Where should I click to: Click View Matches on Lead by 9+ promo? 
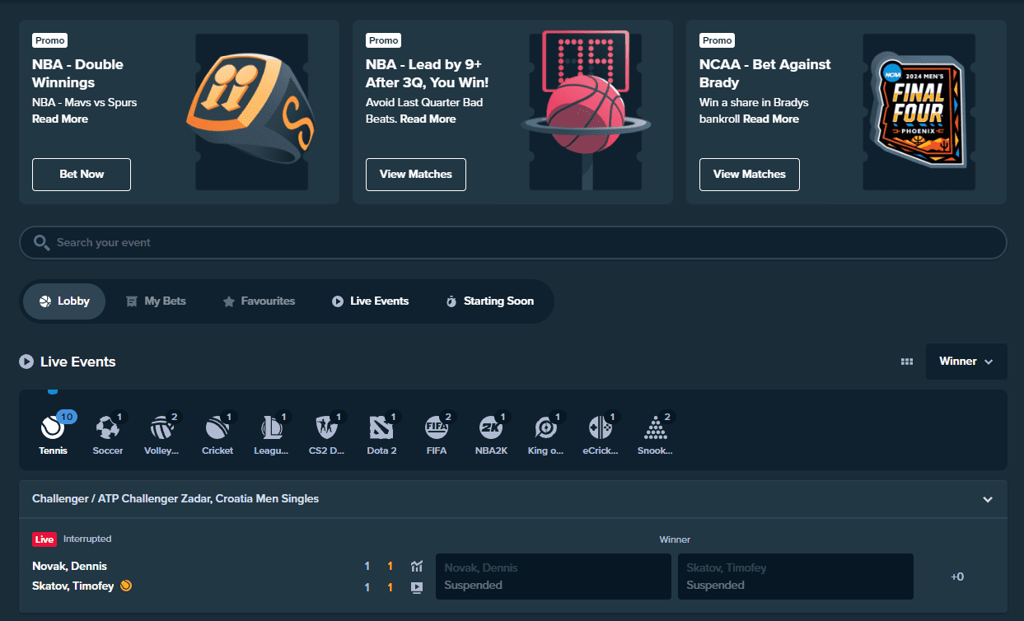click(416, 175)
